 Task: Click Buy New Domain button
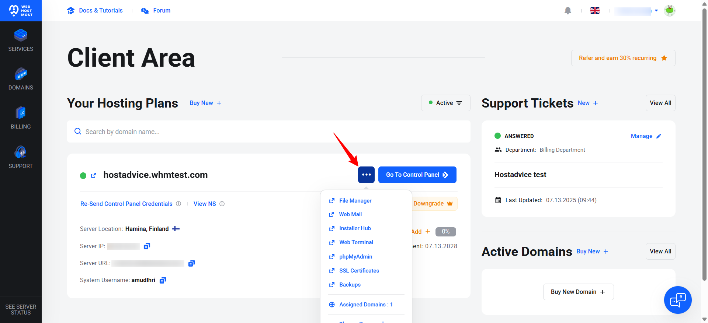click(x=578, y=292)
